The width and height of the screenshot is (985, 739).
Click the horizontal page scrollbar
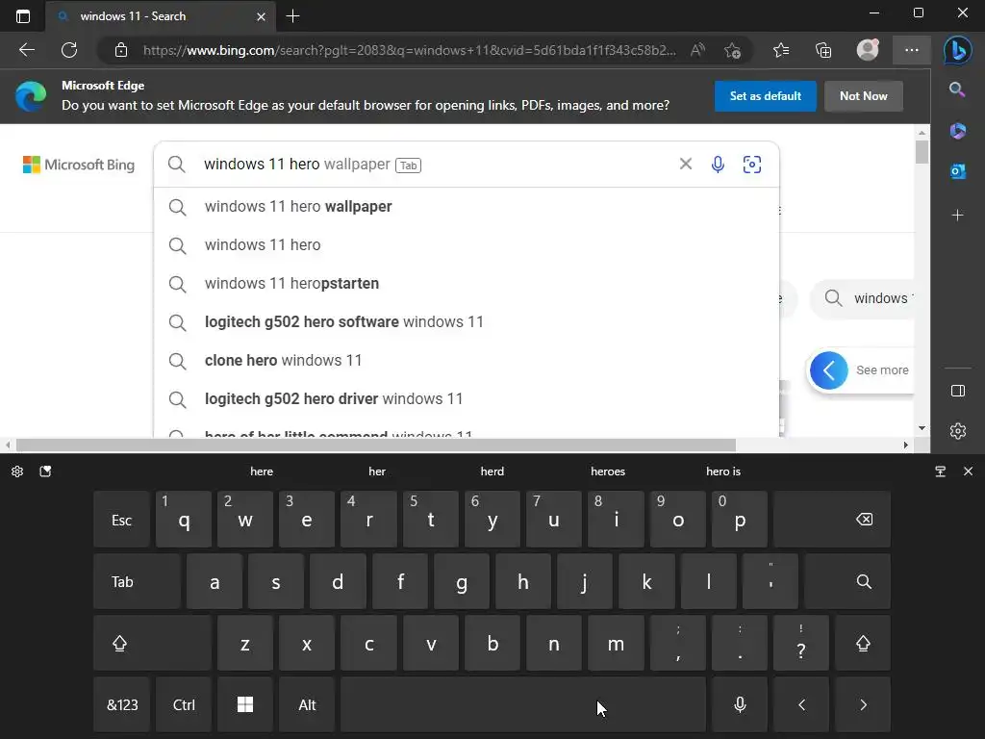point(376,445)
